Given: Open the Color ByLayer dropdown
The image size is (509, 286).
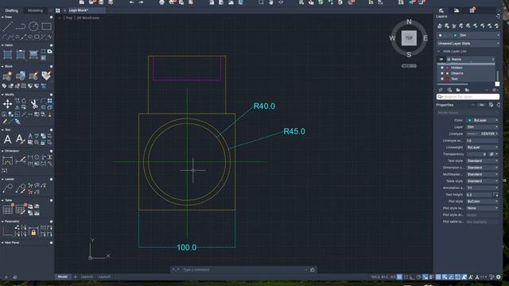Looking at the screenshot, I should tap(483, 120).
